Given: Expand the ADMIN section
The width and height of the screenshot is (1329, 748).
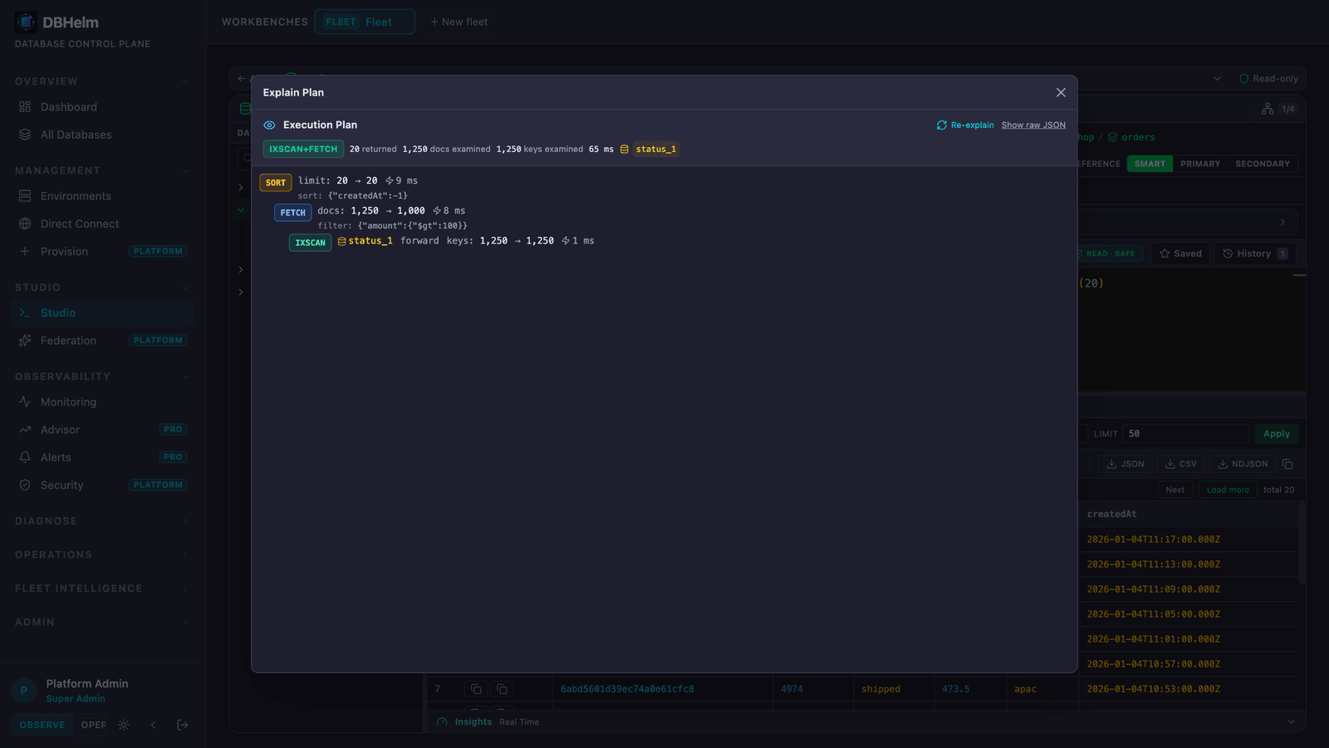Looking at the screenshot, I should tap(103, 623).
